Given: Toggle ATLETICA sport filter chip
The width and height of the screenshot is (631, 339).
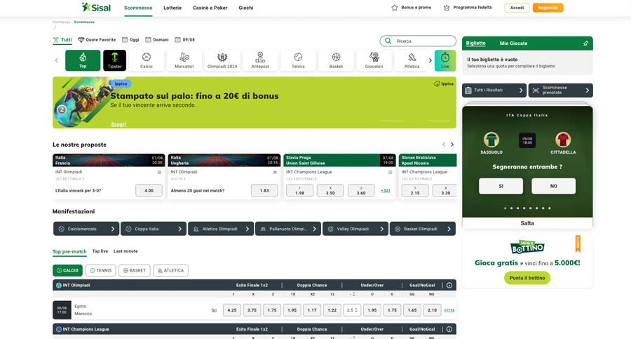Looking at the screenshot, I should [x=170, y=270].
